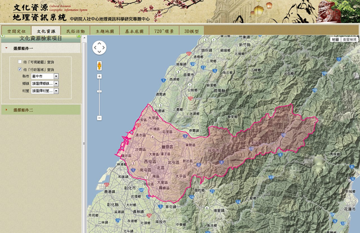Enable the 依「可視範圍」查詢 checkbox
This screenshot has width=360, height=233.
[20, 61]
